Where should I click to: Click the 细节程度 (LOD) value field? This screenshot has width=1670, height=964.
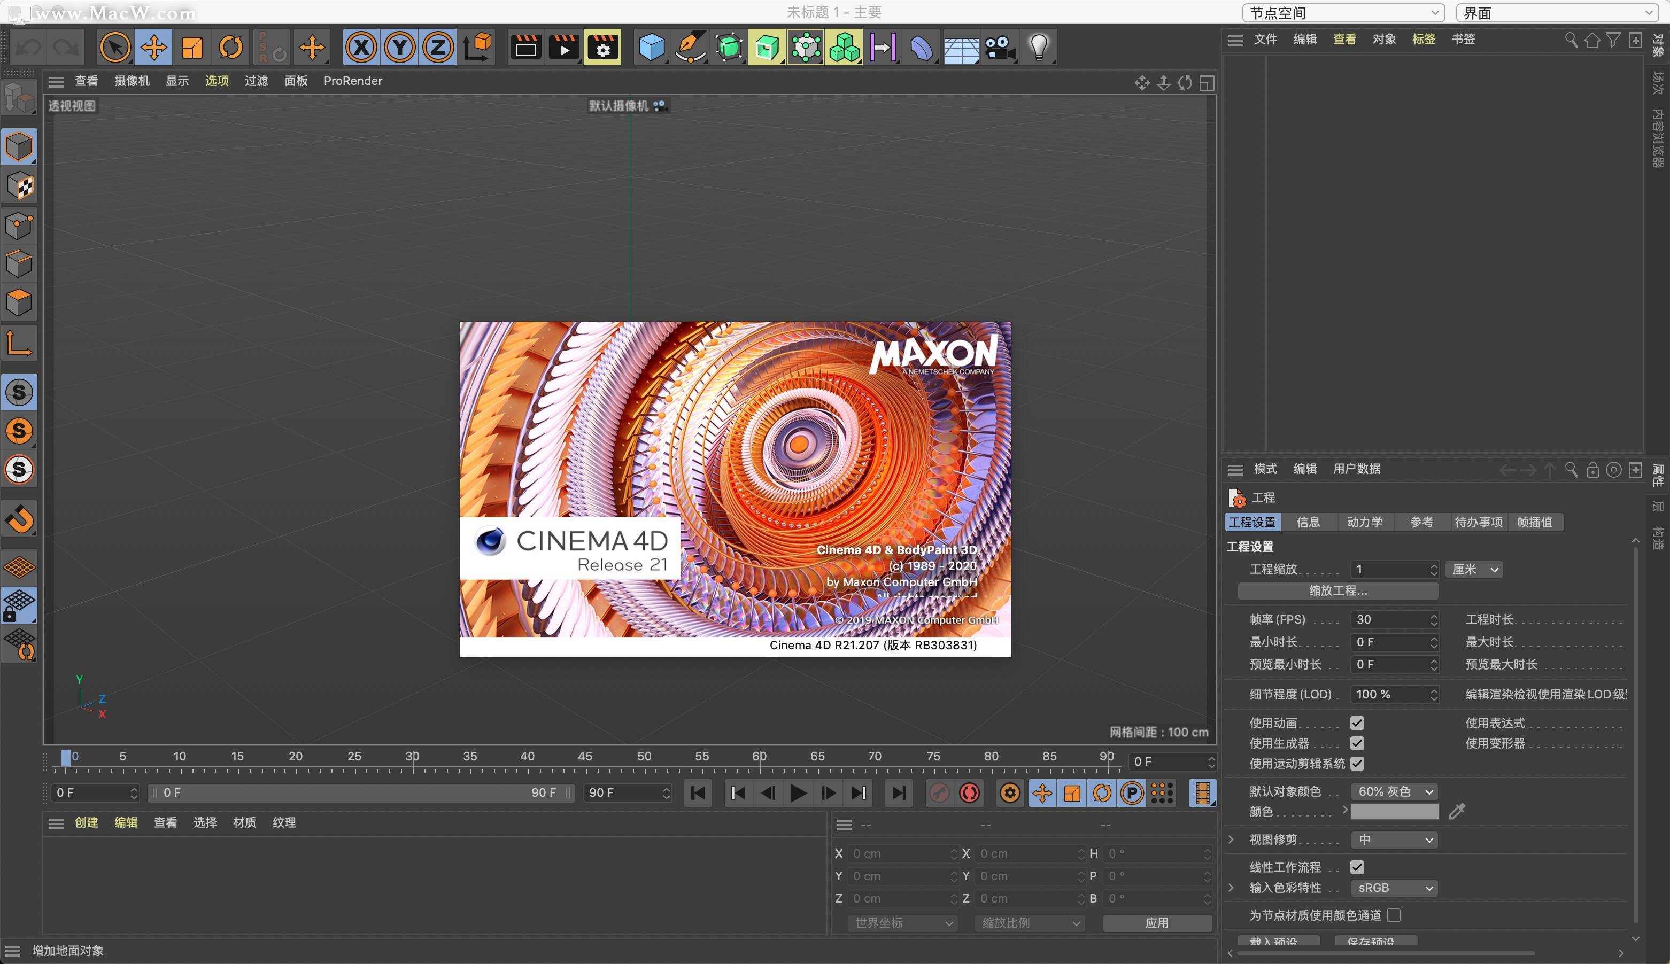[1395, 695]
